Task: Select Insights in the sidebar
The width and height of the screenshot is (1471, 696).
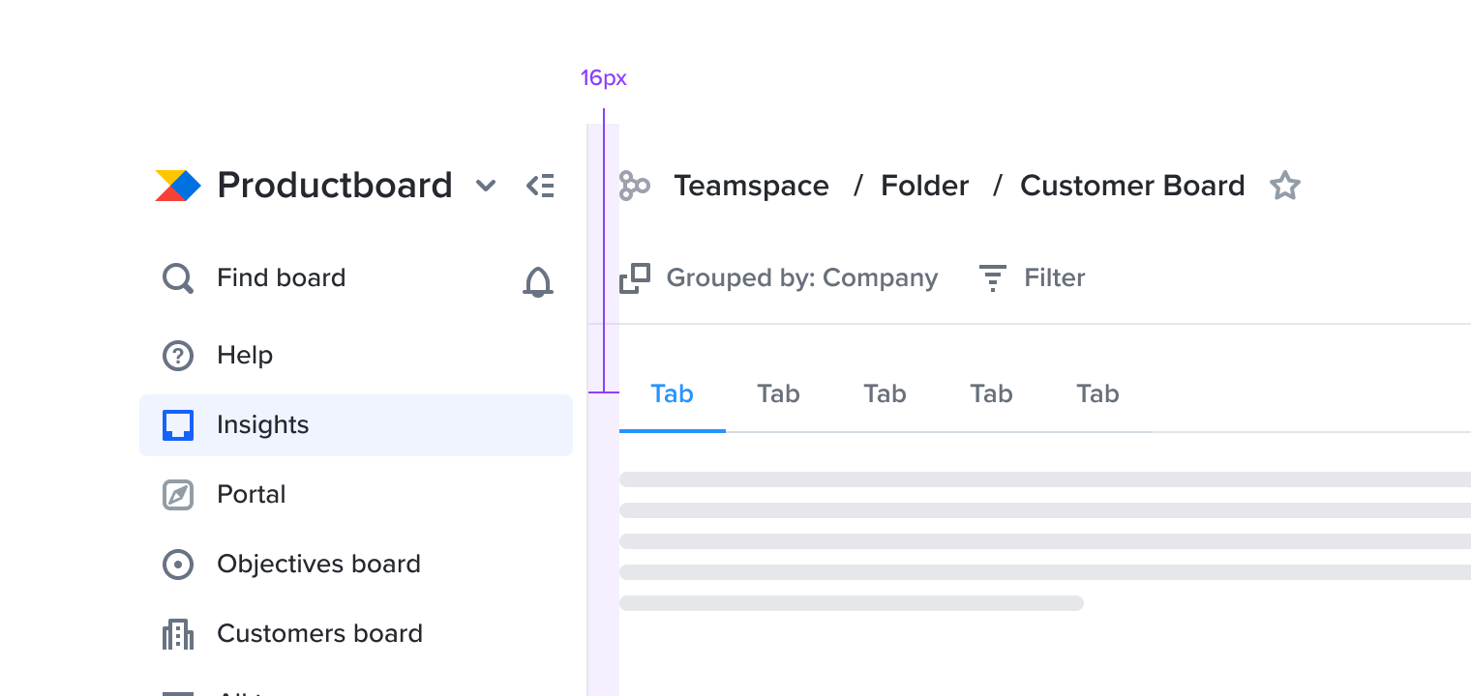Action: pos(356,425)
